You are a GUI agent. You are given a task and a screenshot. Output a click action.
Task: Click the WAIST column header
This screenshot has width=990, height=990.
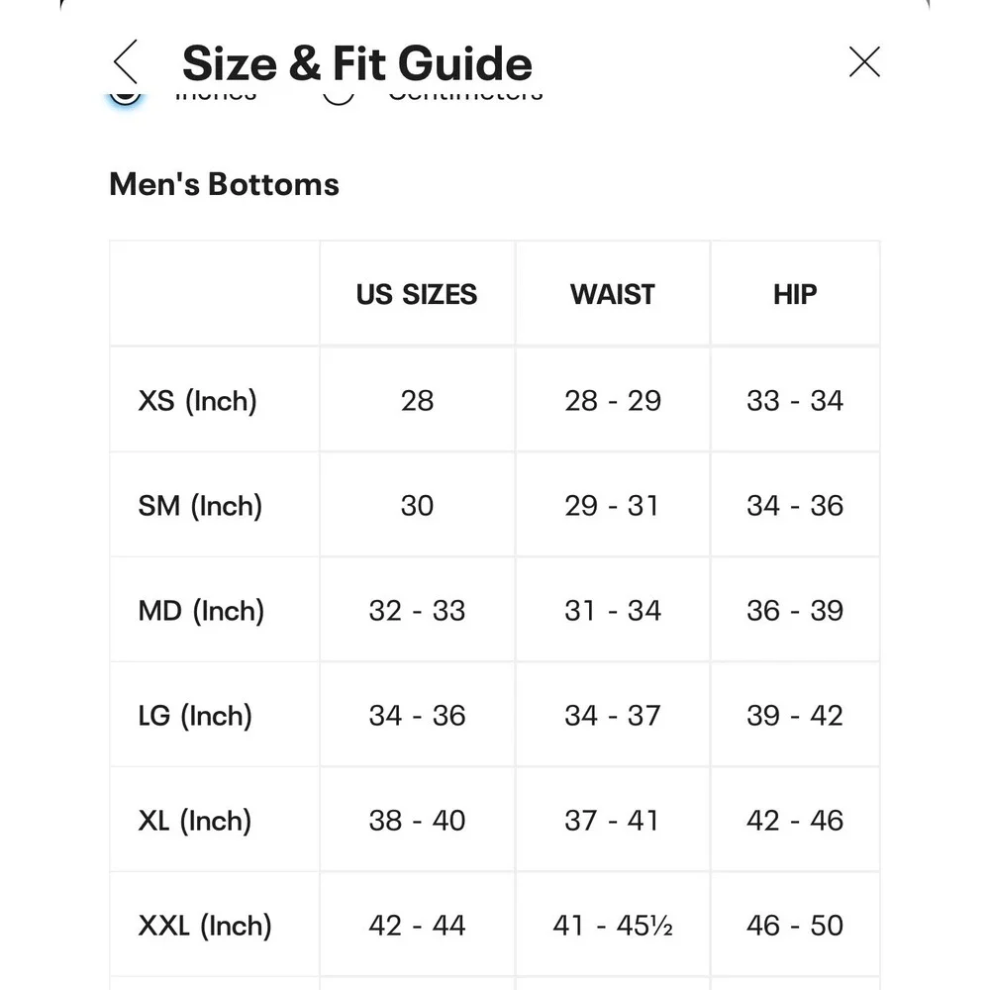coord(613,294)
